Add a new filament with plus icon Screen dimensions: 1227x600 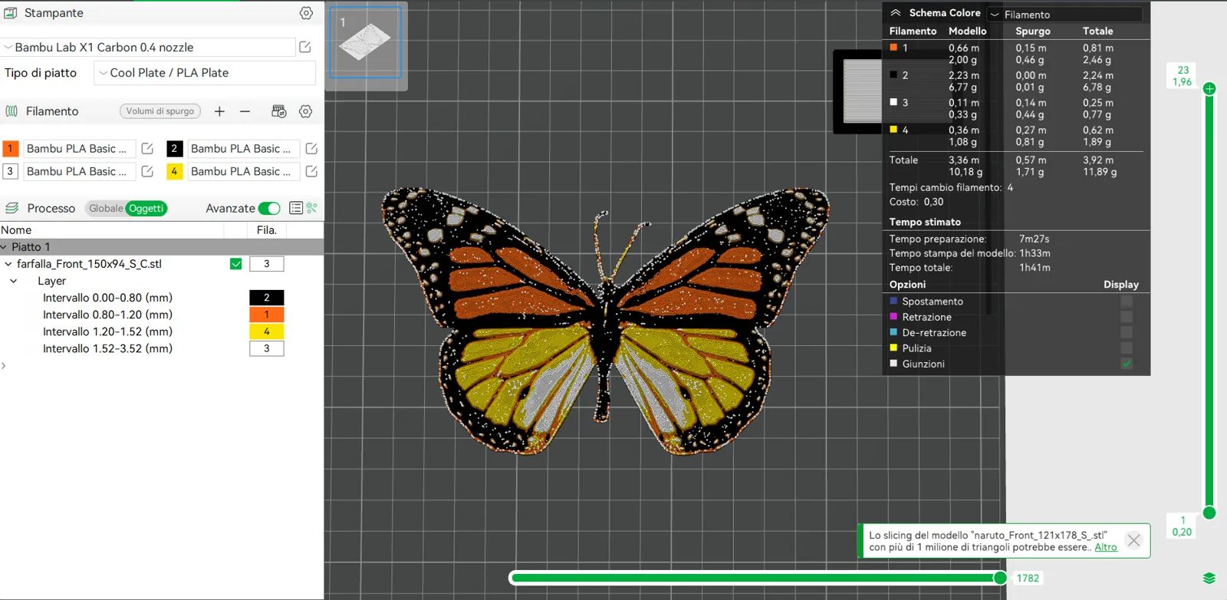219,111
